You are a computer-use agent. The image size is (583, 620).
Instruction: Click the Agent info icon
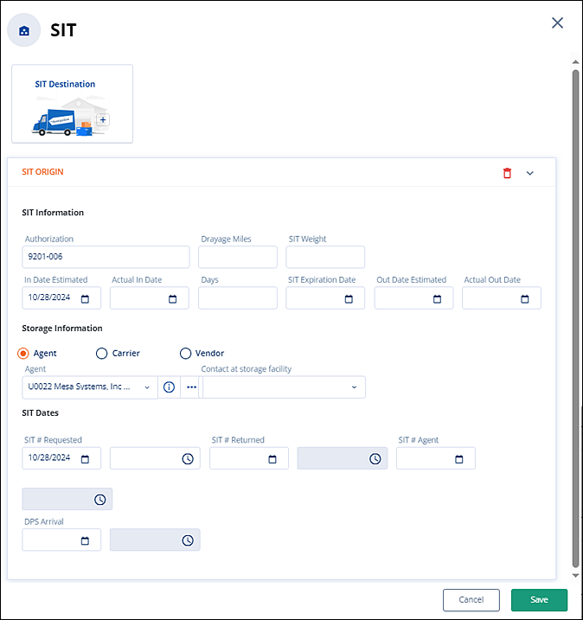pyautogui.click(x=169, y=387)
